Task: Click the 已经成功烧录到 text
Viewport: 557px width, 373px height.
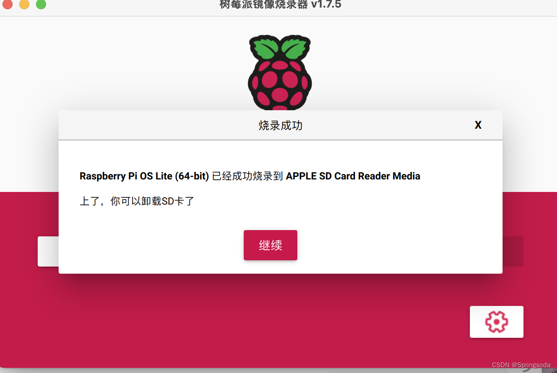Action: tap(247, 176)
